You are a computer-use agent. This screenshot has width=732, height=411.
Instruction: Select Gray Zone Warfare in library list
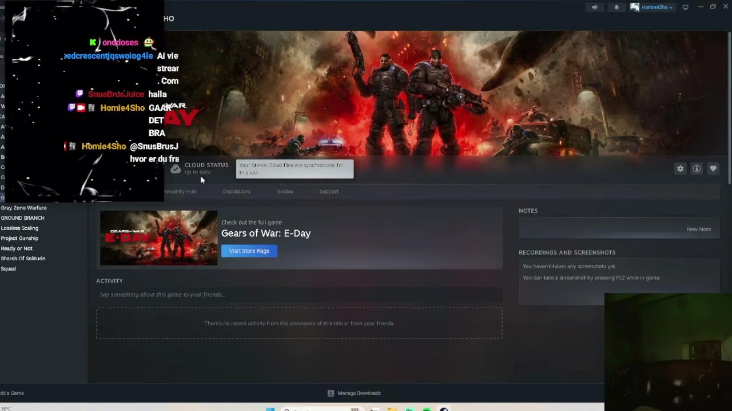[x=23, y=208]
